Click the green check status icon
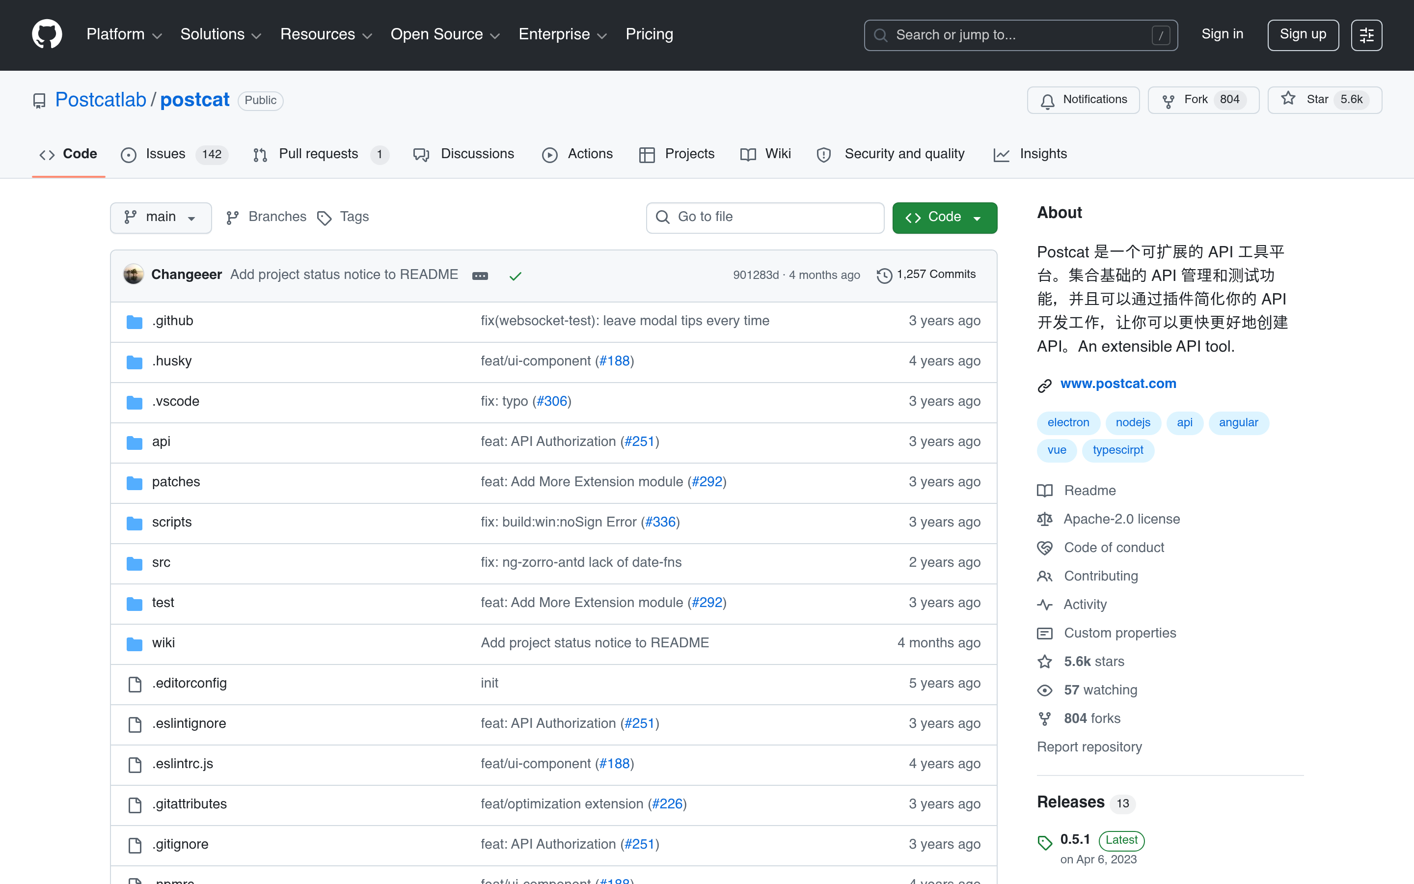 515,276
